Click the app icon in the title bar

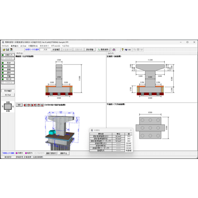[x=3, y=42]
